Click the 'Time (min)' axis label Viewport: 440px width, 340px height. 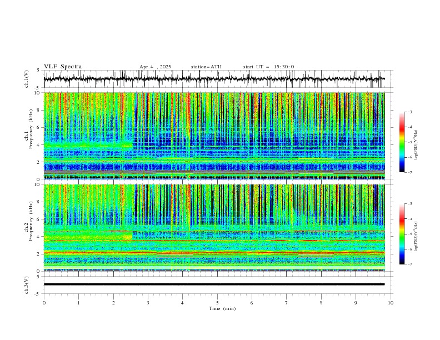tap(222, 308)
